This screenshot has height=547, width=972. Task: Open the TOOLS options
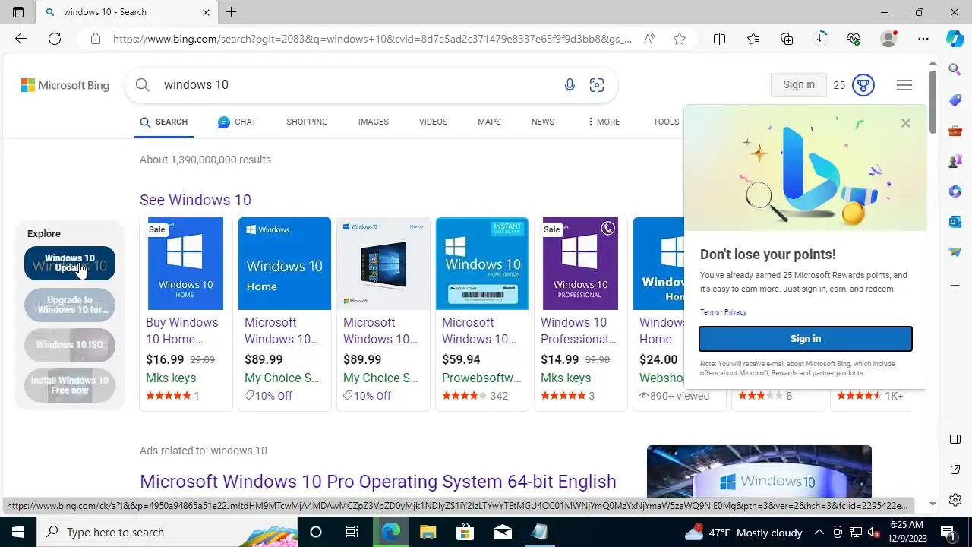[666, 122]
